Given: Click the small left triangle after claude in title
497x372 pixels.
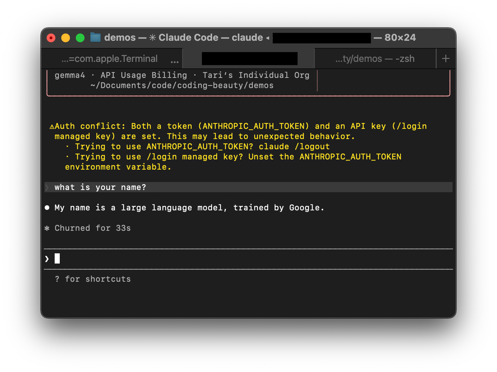Looking at the screenshot, I should (x=267, y=38).
